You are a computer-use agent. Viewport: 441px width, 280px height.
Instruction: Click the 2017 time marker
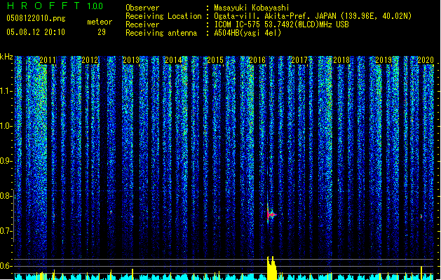[x=299, y=60]
